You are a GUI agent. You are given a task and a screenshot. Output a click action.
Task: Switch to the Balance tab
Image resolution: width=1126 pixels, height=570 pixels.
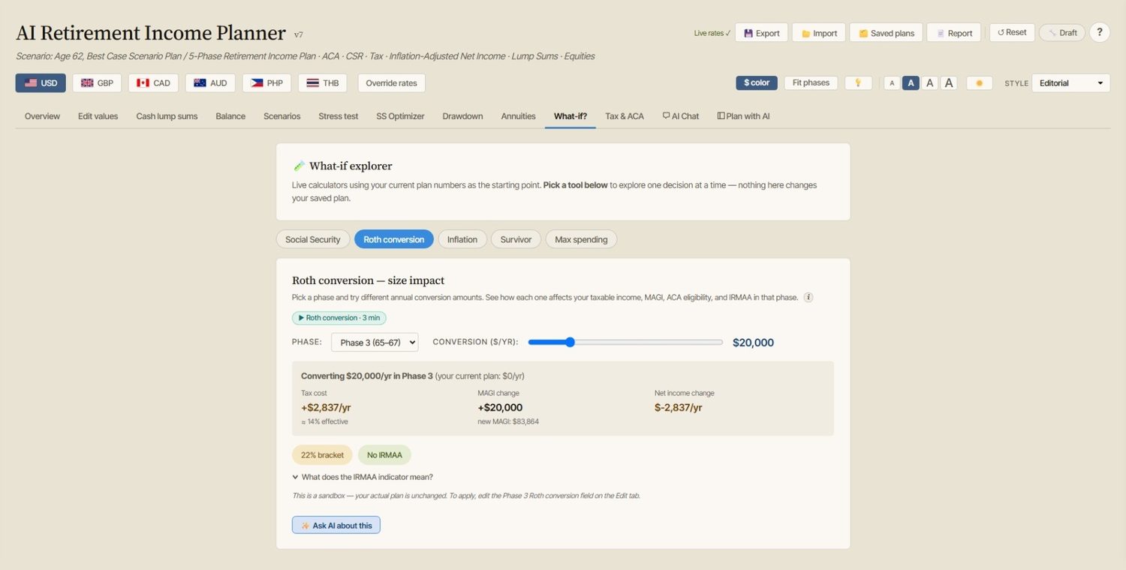point(230,116)
